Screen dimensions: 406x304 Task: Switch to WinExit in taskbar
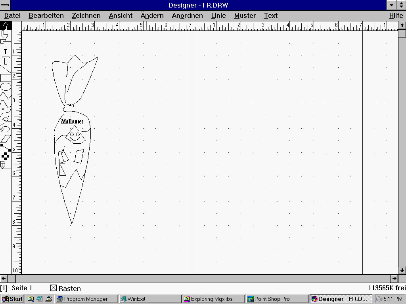tap(150, 299)
